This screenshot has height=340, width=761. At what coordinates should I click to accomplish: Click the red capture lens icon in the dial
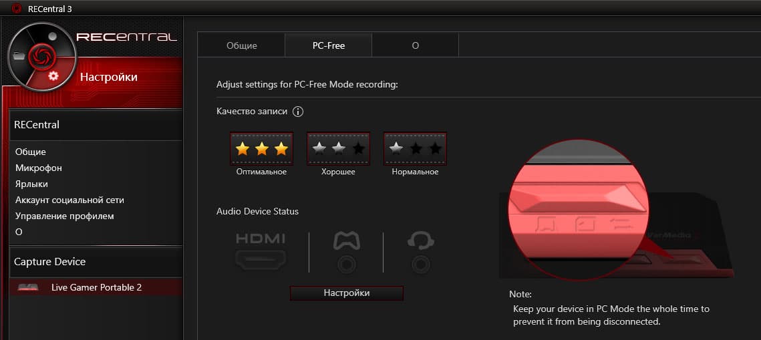click(x=41, y=56)
